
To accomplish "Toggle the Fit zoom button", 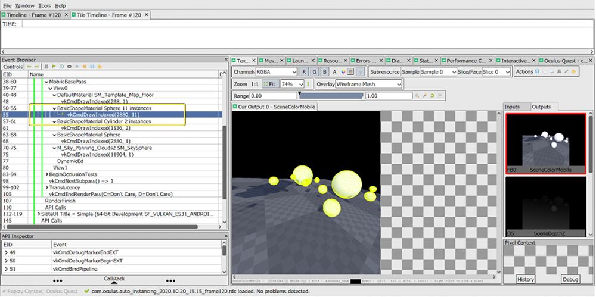I will (x=270, y=85).
